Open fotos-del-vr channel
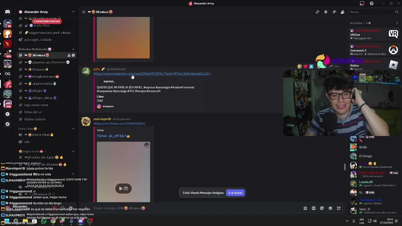The height and width of the screenshot is (226, 402). point(47,112)
